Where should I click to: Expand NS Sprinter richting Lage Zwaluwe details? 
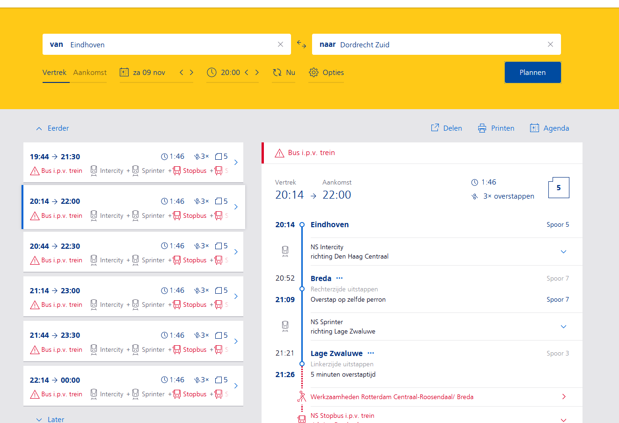(563, 327)
